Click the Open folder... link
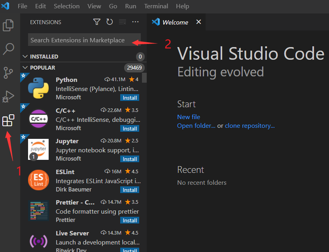 click(196, 125)
